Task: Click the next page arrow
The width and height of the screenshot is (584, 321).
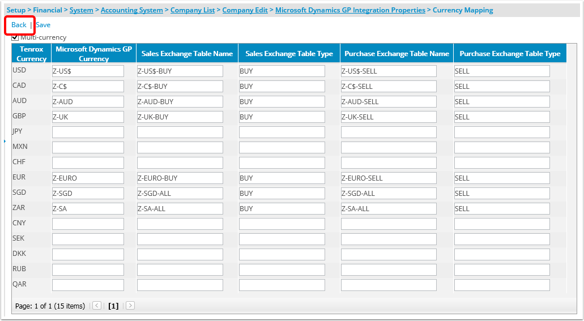Action: click(130, 306)
